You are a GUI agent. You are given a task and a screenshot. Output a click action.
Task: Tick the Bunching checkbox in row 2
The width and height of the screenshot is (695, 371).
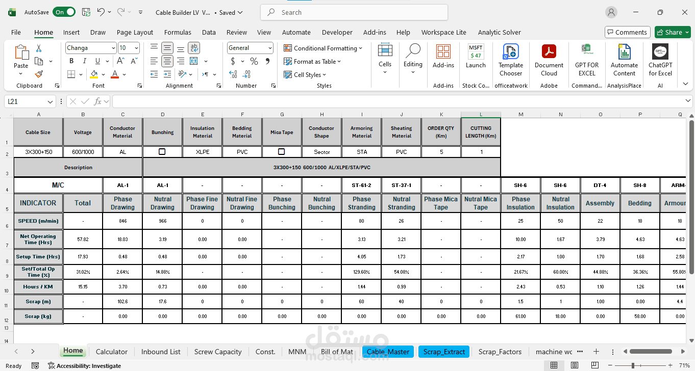tap(162, 152)
